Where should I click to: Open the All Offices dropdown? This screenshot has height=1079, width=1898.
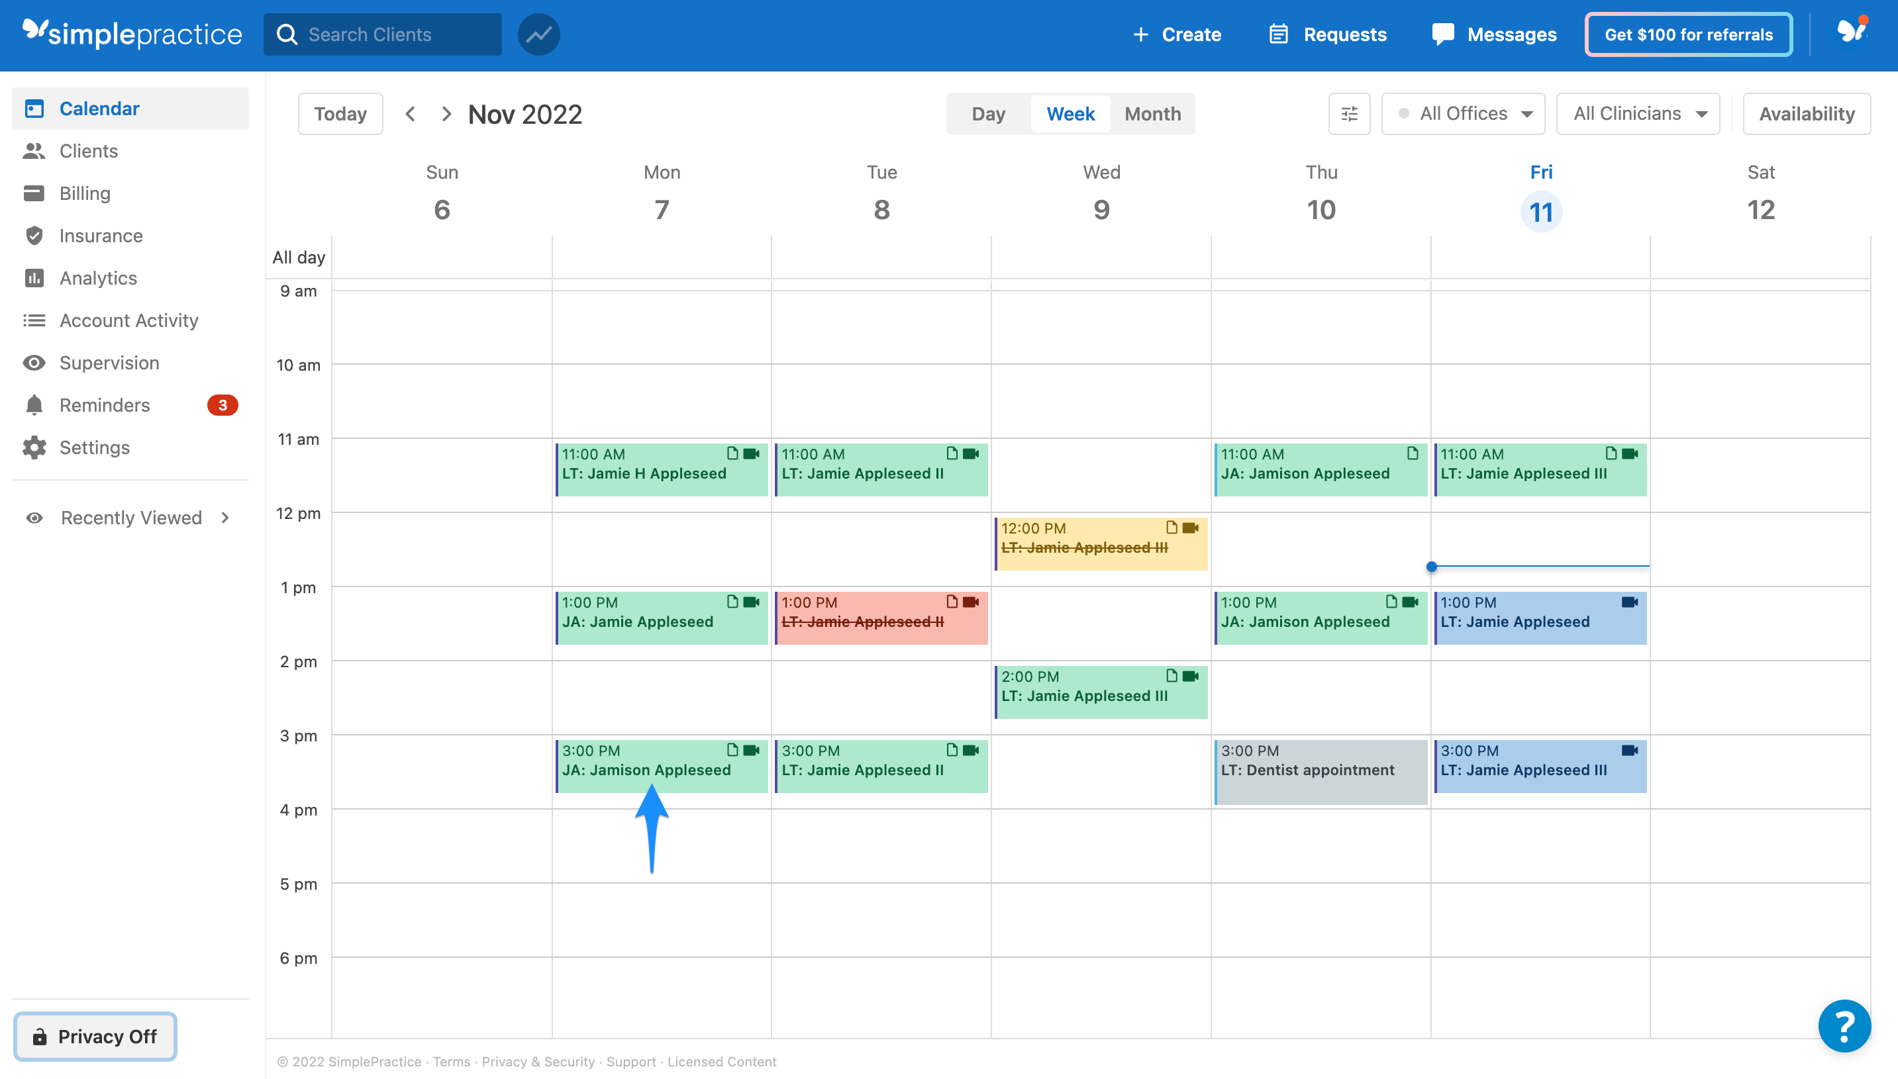tap(1462, 113)
